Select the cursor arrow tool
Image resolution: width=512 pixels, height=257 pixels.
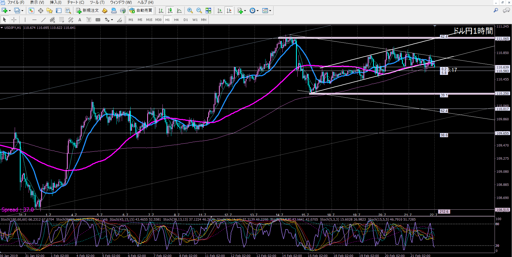point(5,20)
